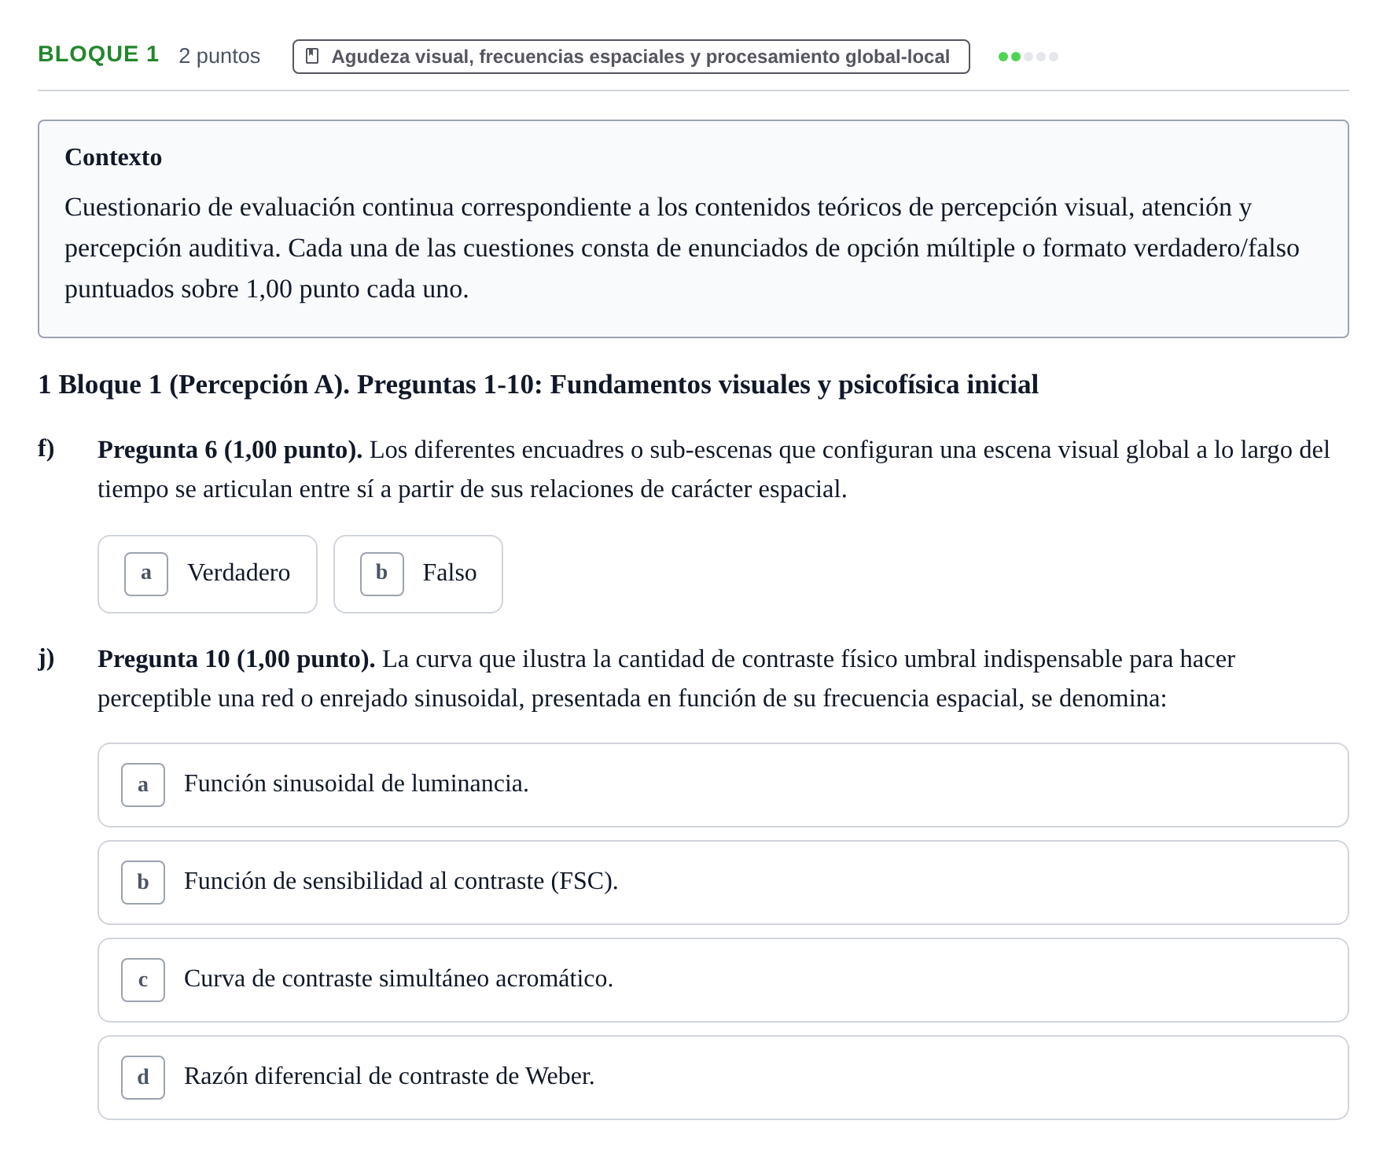This screenshot has height=1172, width=1387.
Task: Click the bookmark icon in topic tag
Action: point(312,57)
